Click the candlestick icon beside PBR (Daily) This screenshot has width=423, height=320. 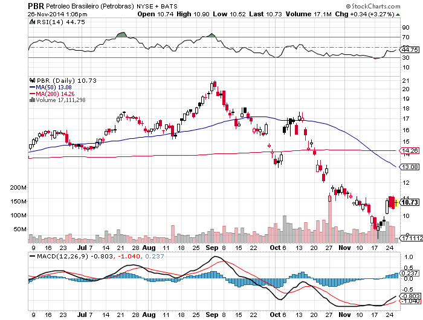tap(33, 80)
